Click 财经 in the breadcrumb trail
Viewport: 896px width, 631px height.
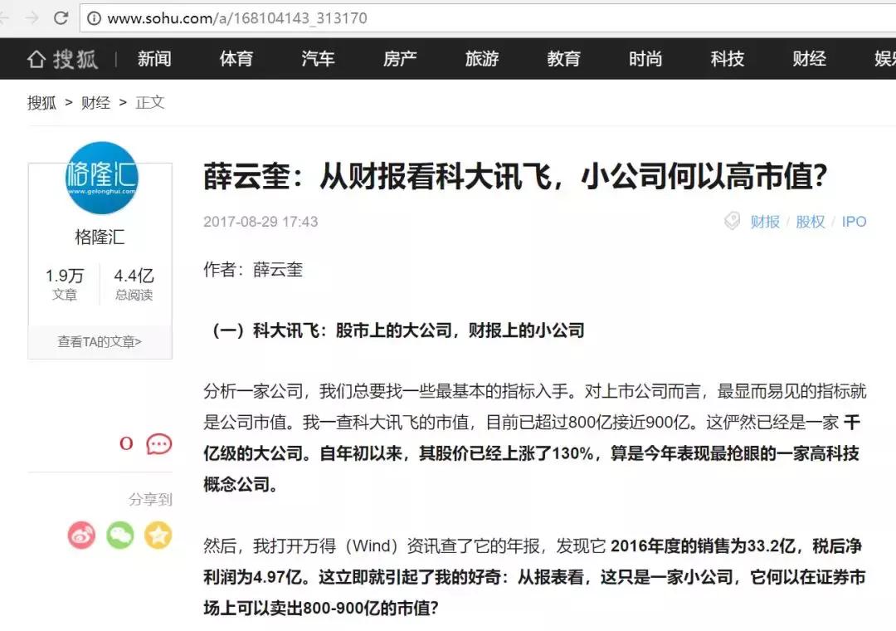(96, 102)
